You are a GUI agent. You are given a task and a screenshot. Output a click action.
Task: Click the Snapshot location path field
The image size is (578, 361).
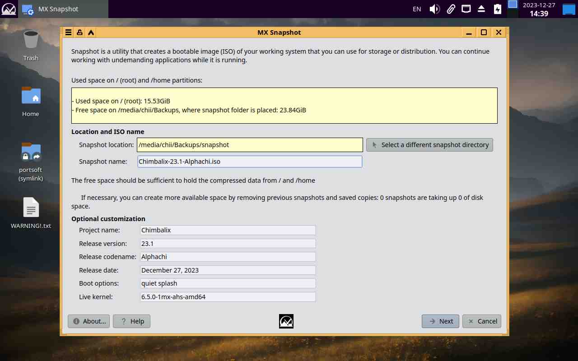pos(250,145)
